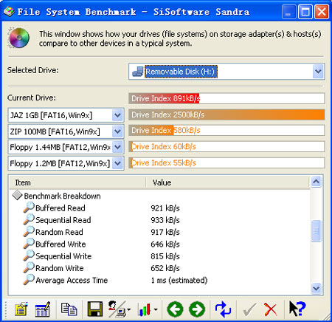Viewport: 332px width, 322px height.
Task: Cancel with the red X icon
Action: (271, 309)
